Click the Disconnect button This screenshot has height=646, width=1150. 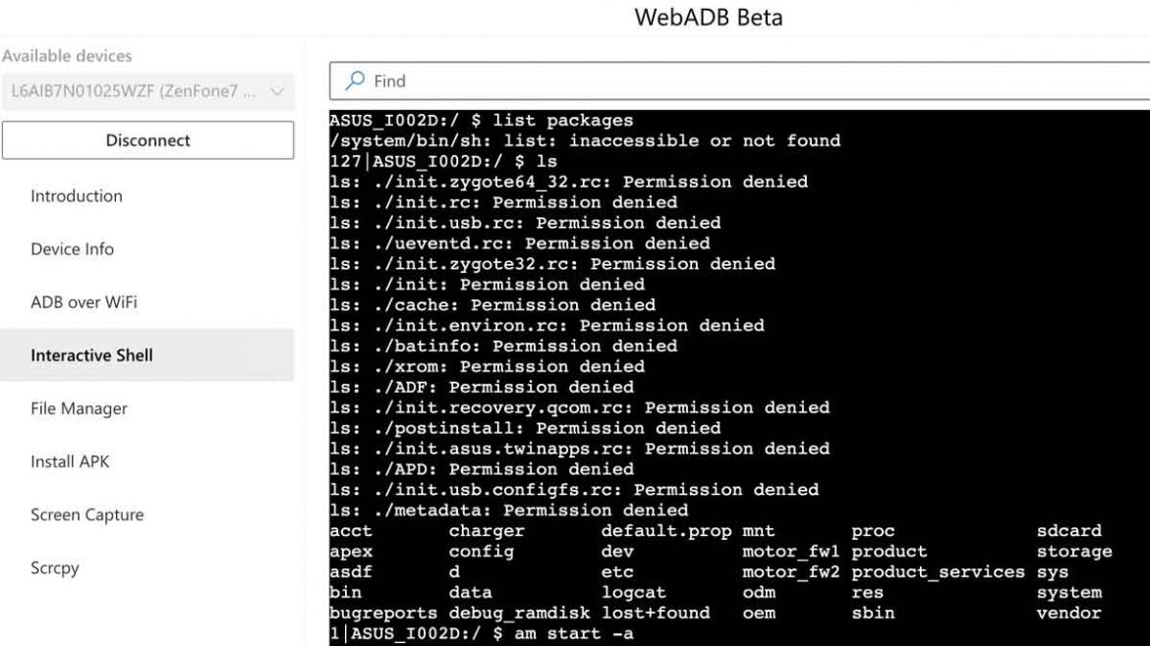click(x=147, y=140)
